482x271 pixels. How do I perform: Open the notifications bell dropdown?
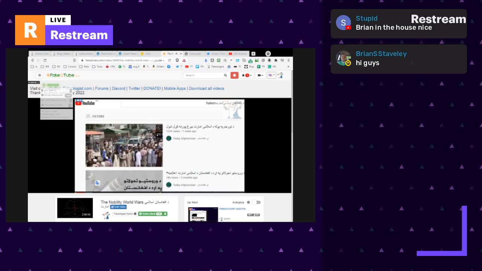click(247, 75)
